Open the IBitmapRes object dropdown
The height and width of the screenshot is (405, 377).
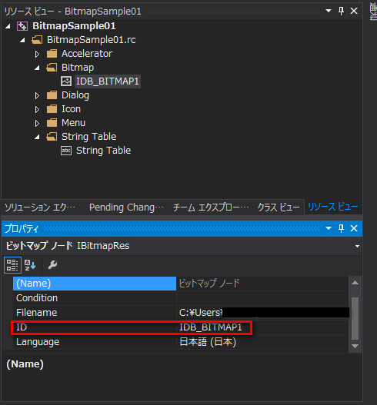[x=357, y=246]
